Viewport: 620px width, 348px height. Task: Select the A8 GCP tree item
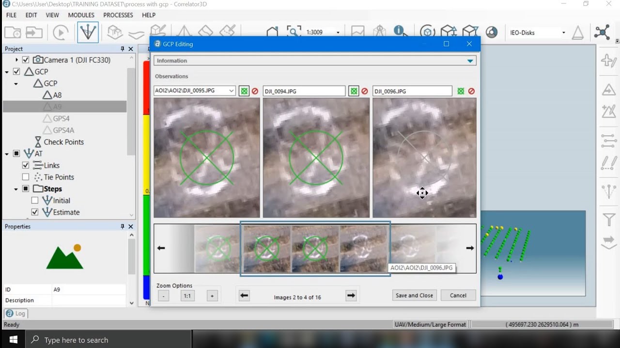click(57, 95)
